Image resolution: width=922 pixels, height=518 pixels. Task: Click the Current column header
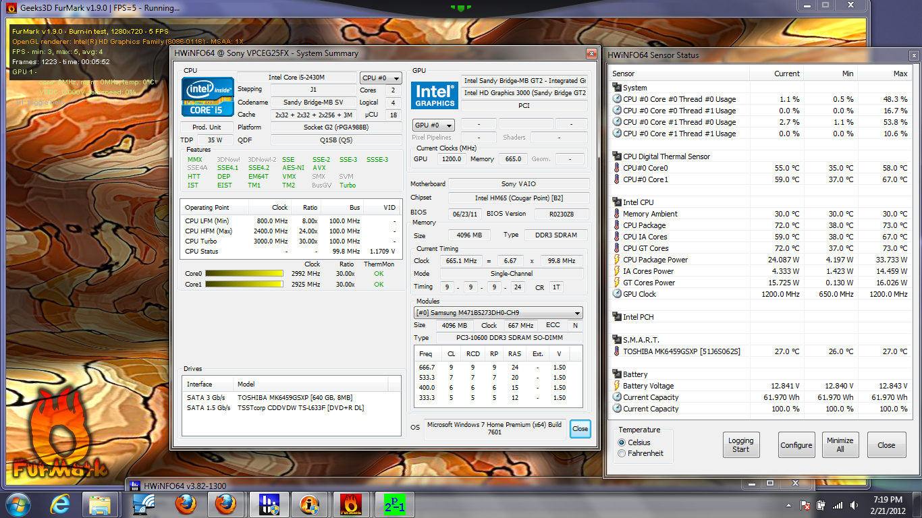(x=777, y=74)
